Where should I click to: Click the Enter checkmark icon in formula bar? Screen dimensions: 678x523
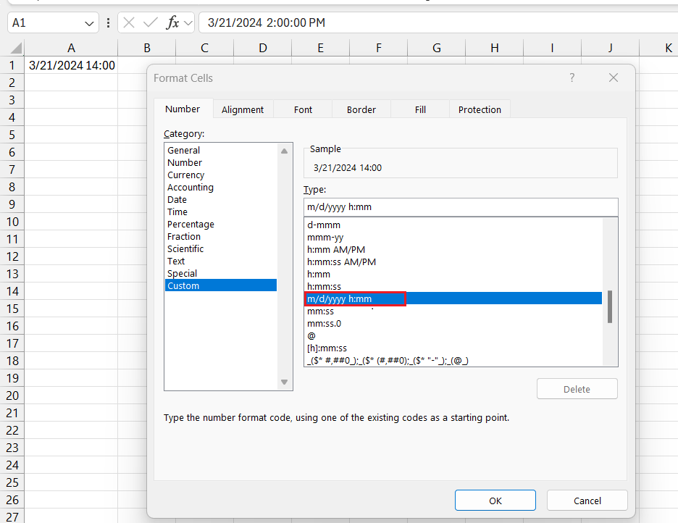point(150,22)
